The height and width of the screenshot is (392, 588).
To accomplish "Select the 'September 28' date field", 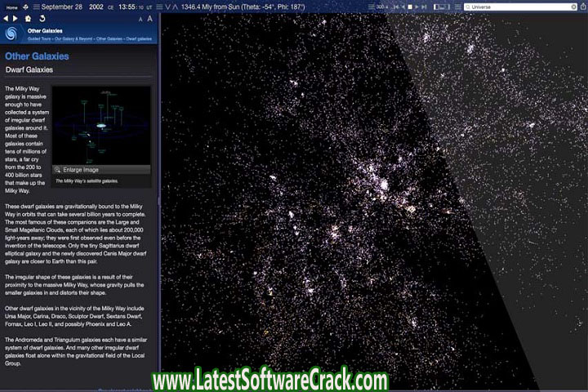I will (x=61, y=7).
